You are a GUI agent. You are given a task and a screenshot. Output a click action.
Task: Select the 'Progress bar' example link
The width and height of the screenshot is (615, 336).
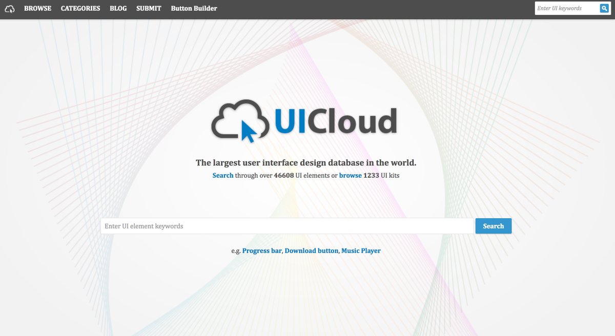pos(262,251)
